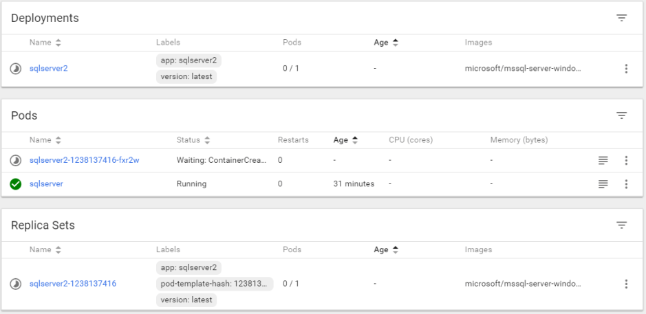Image resolution: width=646 pixels, height=314 pixels.
Task: Open actions menu for sqlserver2 deployment
Action: 625,69
